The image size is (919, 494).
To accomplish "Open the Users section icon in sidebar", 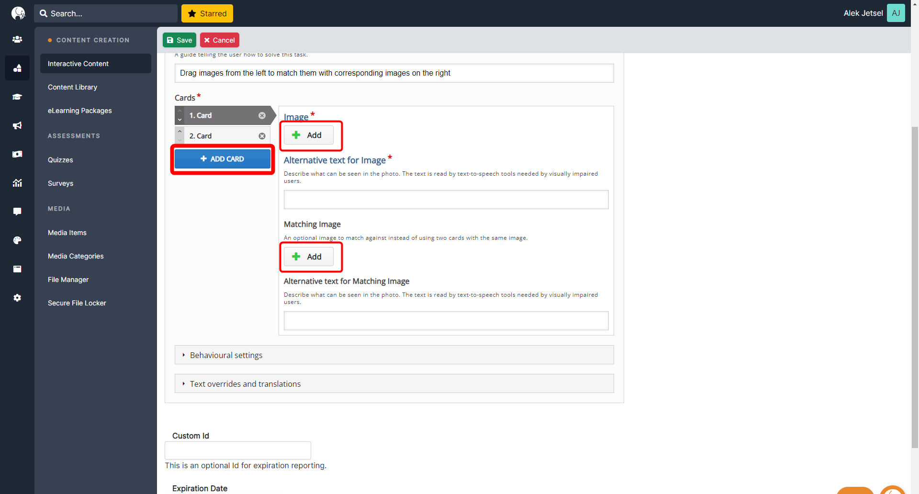I will (17, 39).
